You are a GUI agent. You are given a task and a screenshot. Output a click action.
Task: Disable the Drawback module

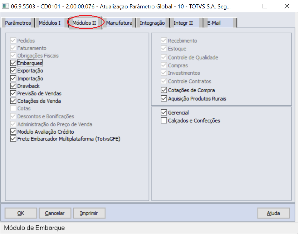pyautogui.click(x=13, y=86)
